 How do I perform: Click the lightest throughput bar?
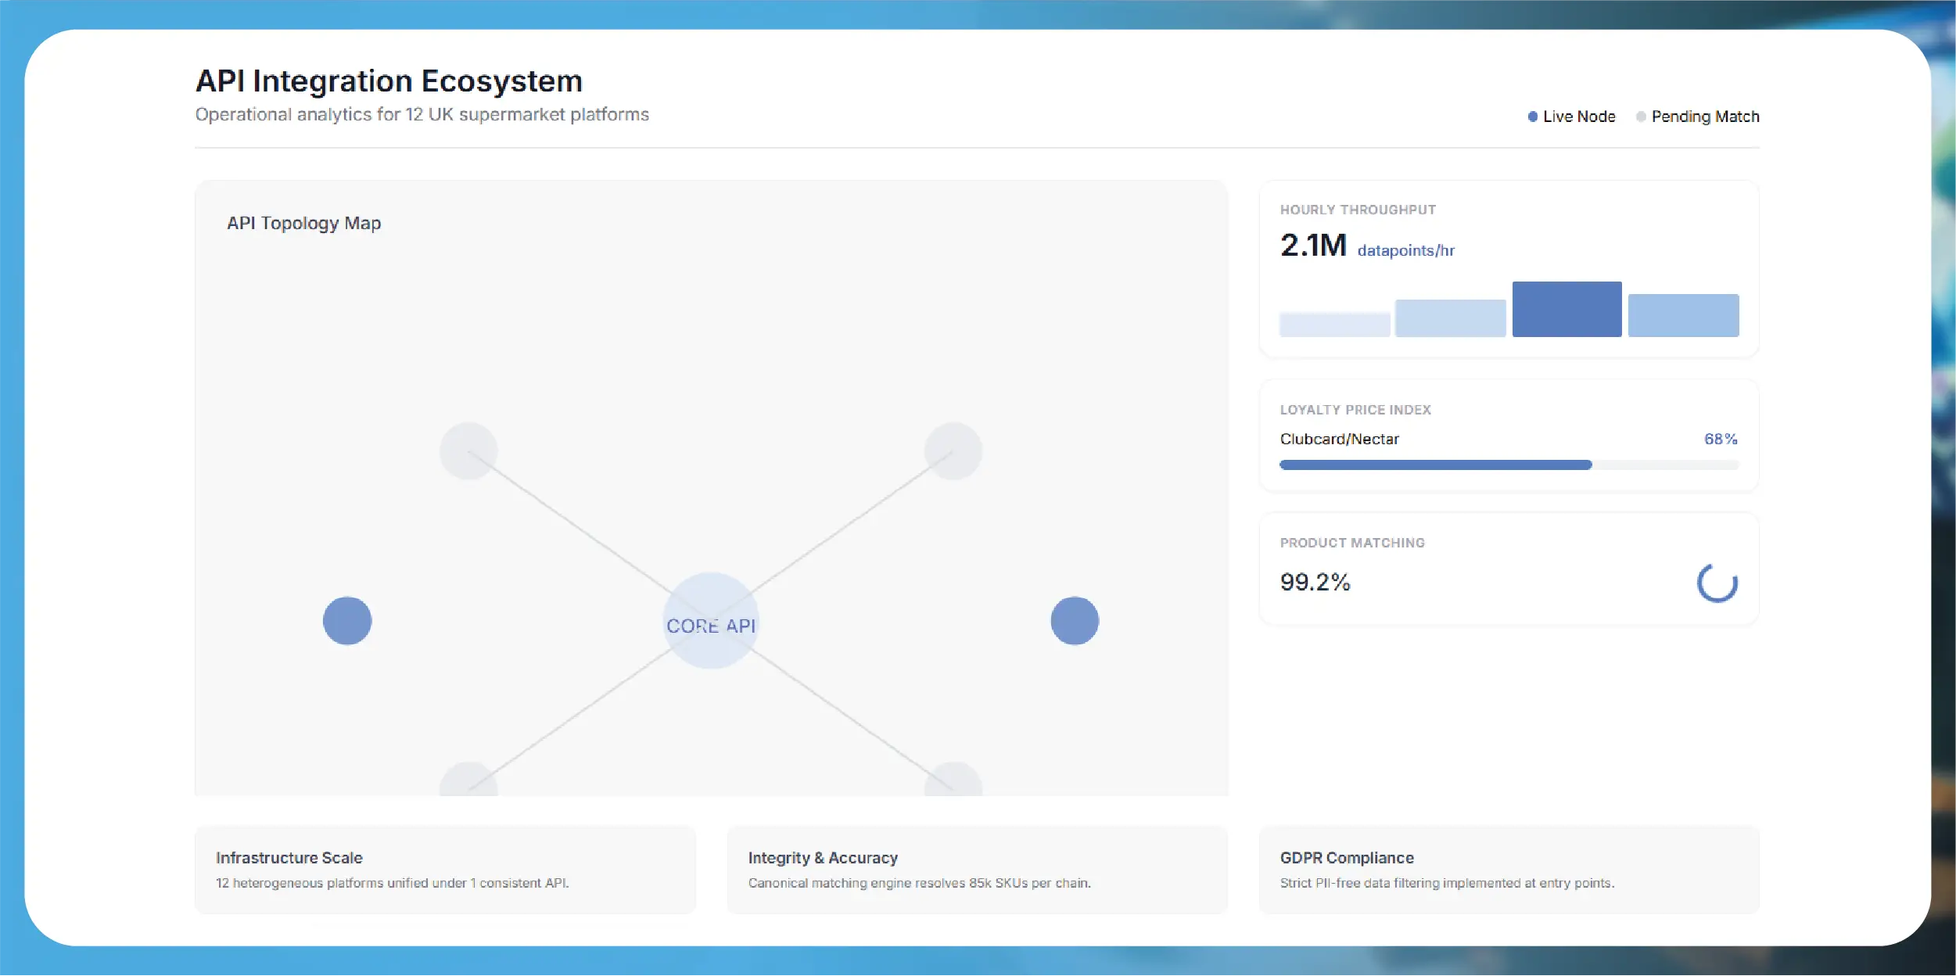[x=1334, y=325]
